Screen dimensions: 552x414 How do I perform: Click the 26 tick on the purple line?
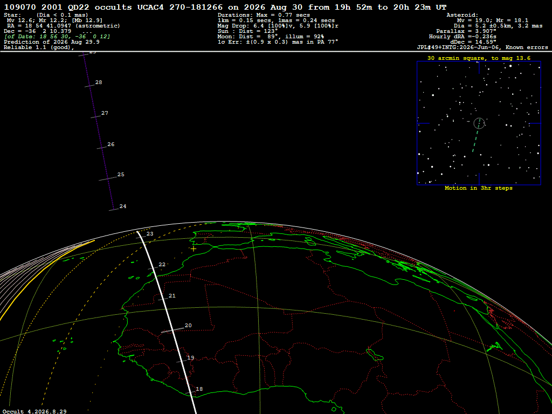tap(102, 148)
